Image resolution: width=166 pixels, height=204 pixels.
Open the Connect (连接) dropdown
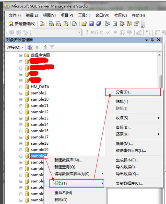[x=15, y=47]
